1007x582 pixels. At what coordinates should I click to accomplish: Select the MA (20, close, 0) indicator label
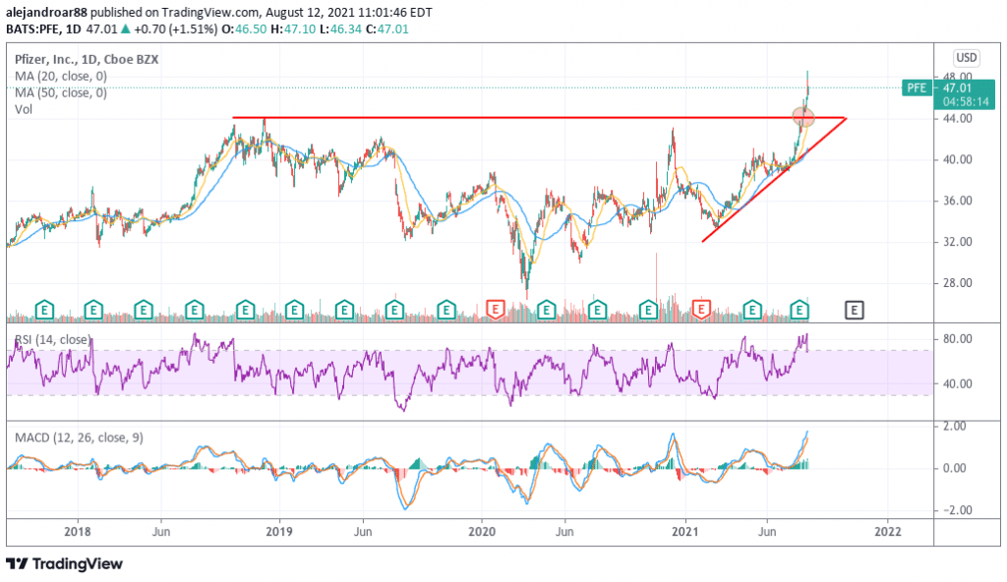[61, 76]
